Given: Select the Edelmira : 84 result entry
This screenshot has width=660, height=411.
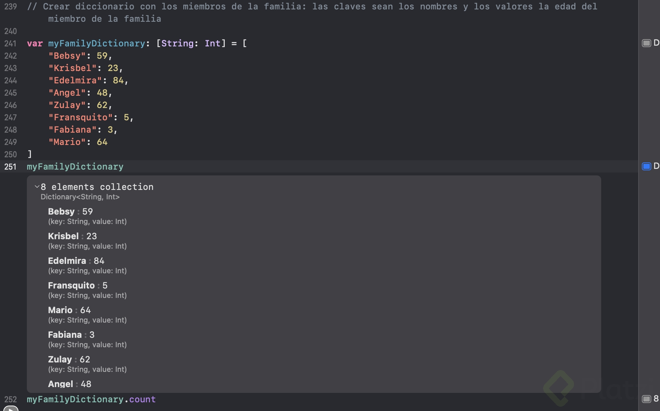Looking at the screenshot, I should (76, 261).
